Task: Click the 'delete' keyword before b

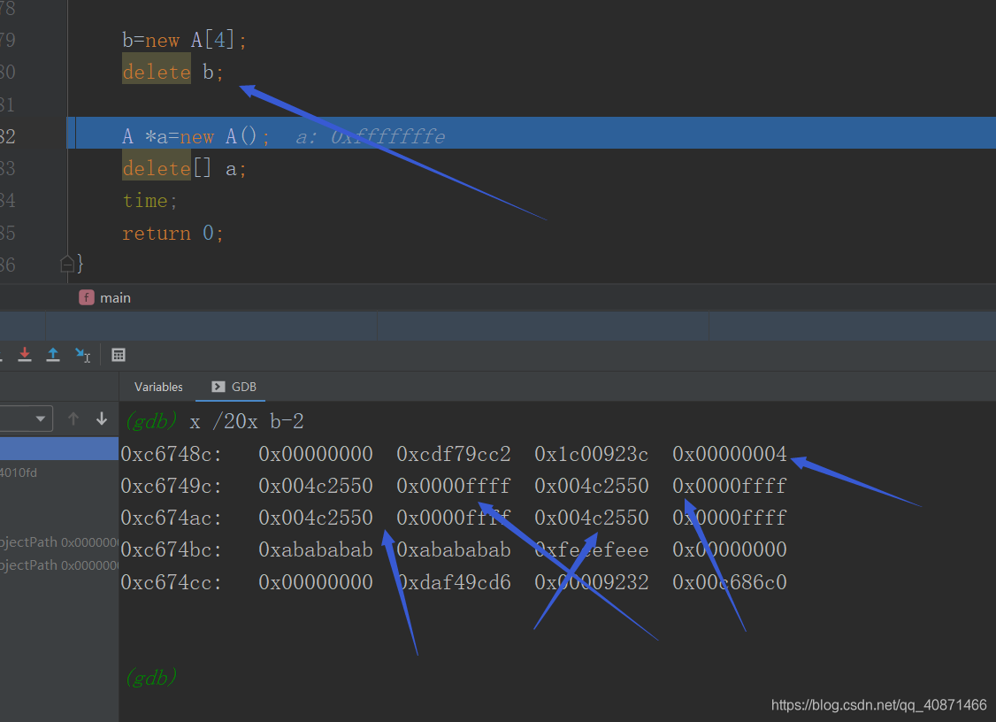Action: click(157, 72)
